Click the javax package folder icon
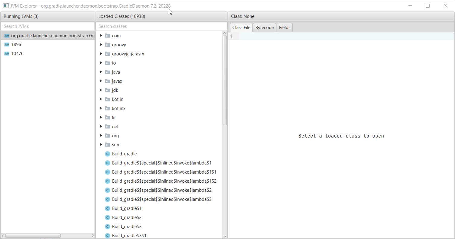 tap(107, 81)
